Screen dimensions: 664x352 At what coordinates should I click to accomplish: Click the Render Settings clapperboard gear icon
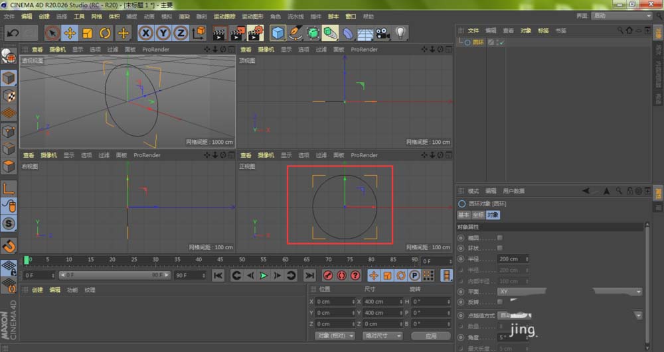pos(254,32)
